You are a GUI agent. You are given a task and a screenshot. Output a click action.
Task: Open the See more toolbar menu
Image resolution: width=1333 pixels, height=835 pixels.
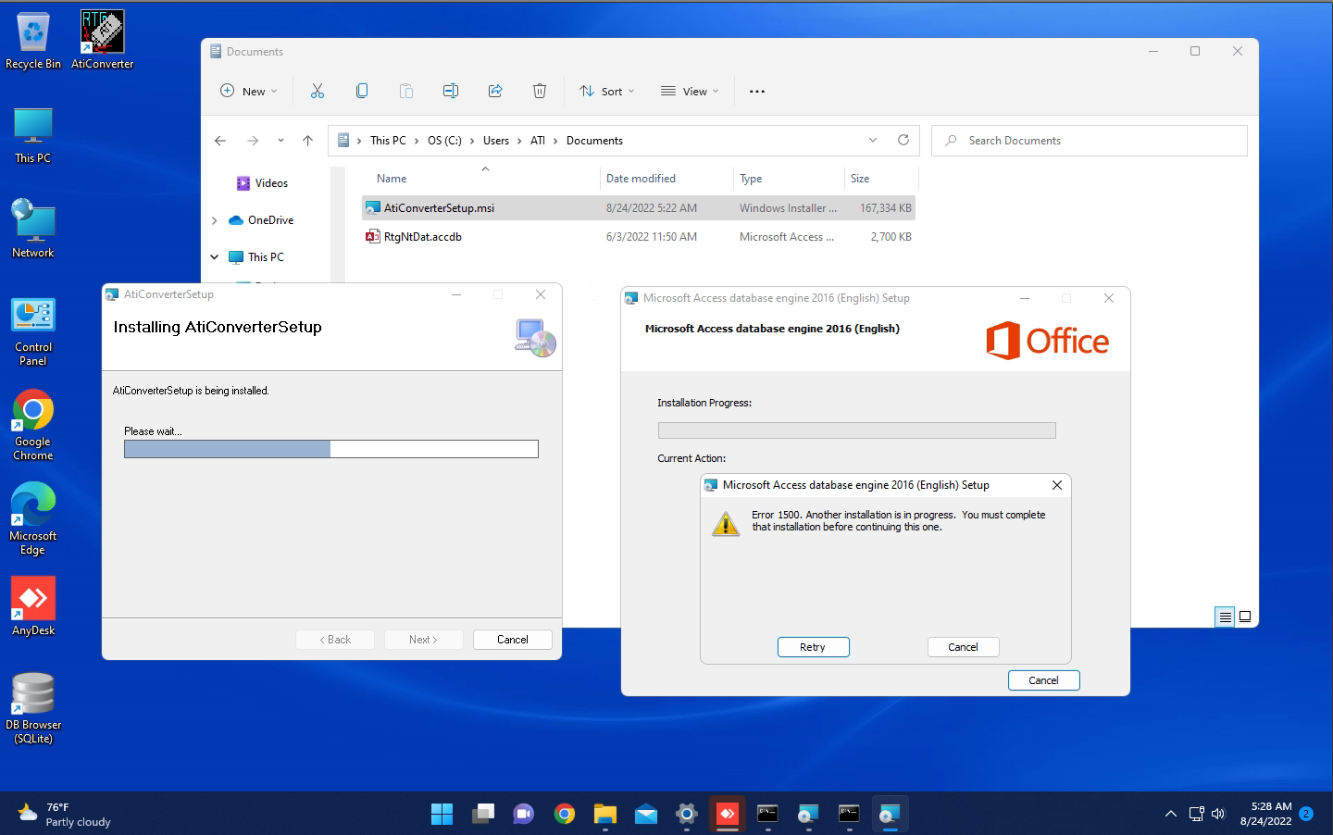click(x=757, y=90)
